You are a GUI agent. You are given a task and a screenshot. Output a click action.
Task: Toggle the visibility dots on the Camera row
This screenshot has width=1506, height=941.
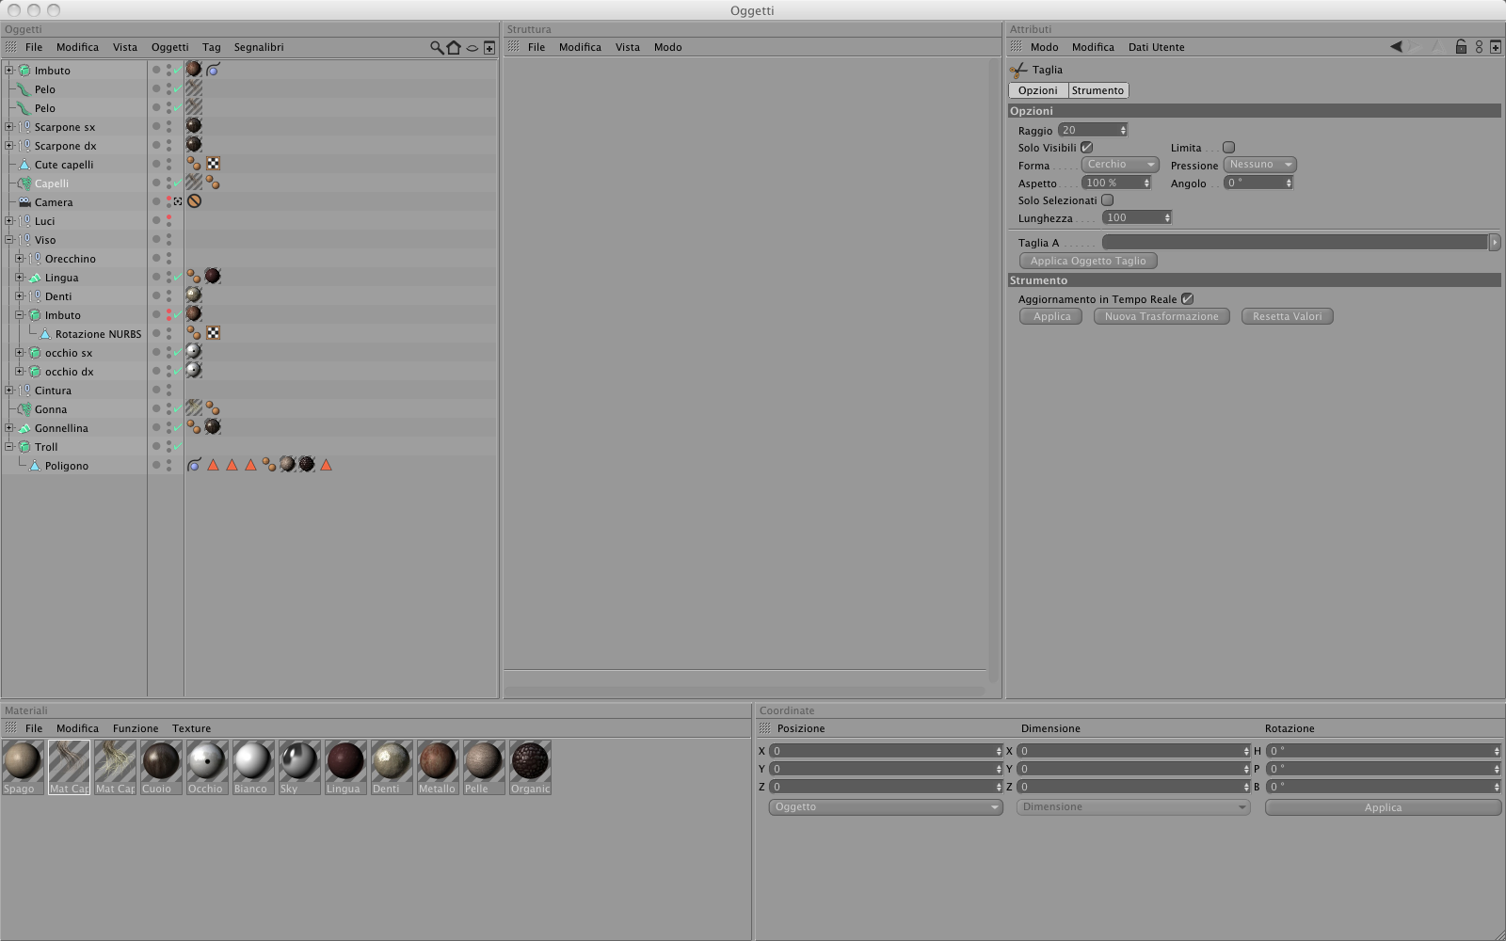(168, 202)
